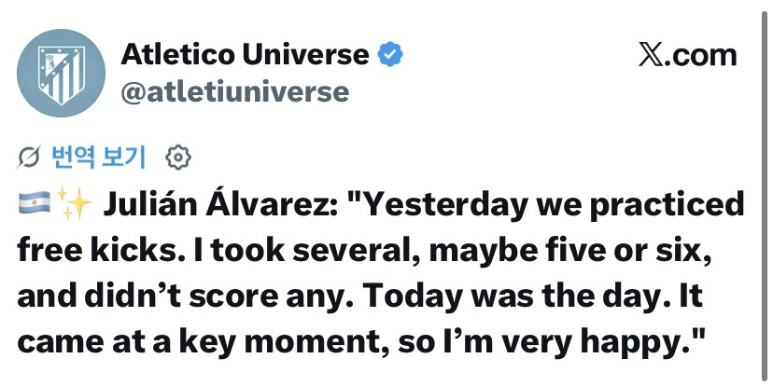Click the .com text beside the X logo
The image size is (773, 386).
tap(703, 55)
